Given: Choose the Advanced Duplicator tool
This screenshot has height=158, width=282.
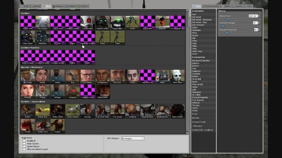Looking at the screenshot, I should point(201,61).
